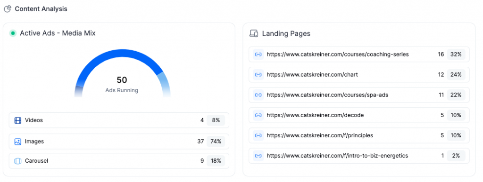
Task: Click the Landing Pages devices icon
Action: pyautogui.click(x=253, y=33)
